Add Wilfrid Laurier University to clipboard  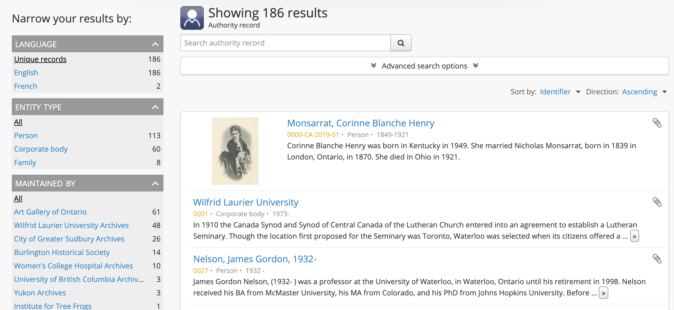click(x=657, y=202)
